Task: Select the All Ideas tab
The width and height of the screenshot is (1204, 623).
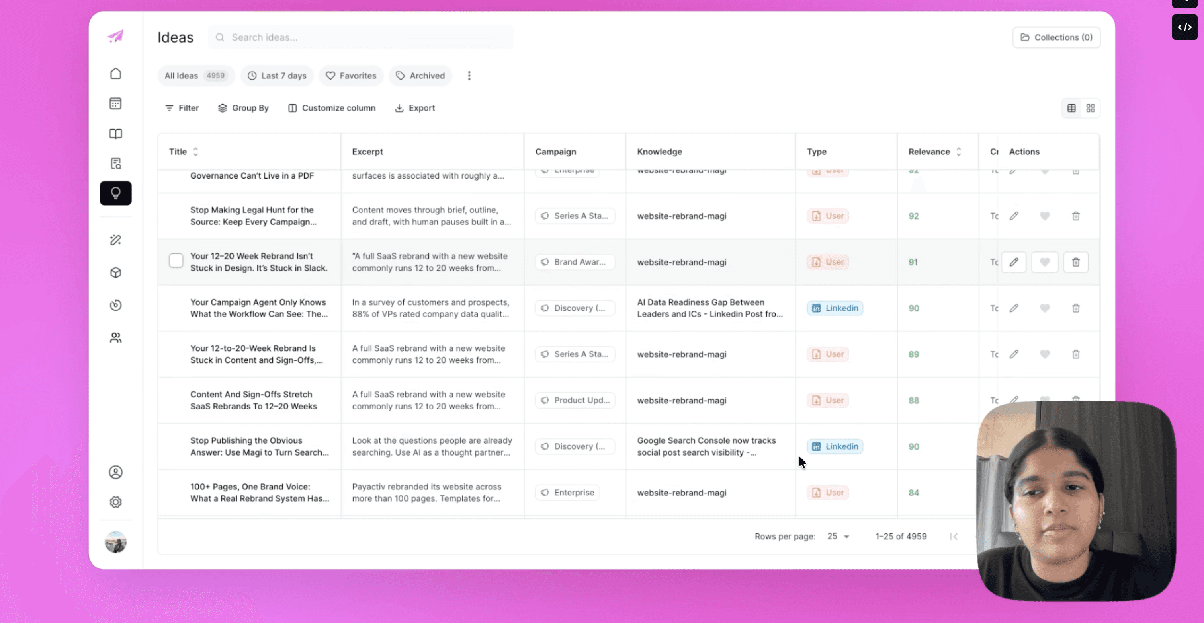Action: pos(195,76)
